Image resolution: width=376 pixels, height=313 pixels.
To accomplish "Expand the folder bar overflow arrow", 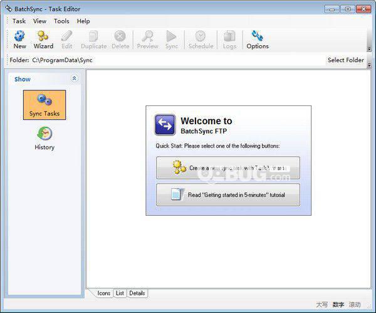I will [x=369, y=65].
